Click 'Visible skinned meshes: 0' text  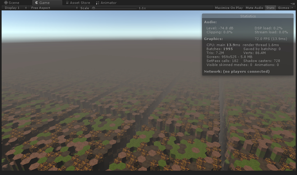229,65
